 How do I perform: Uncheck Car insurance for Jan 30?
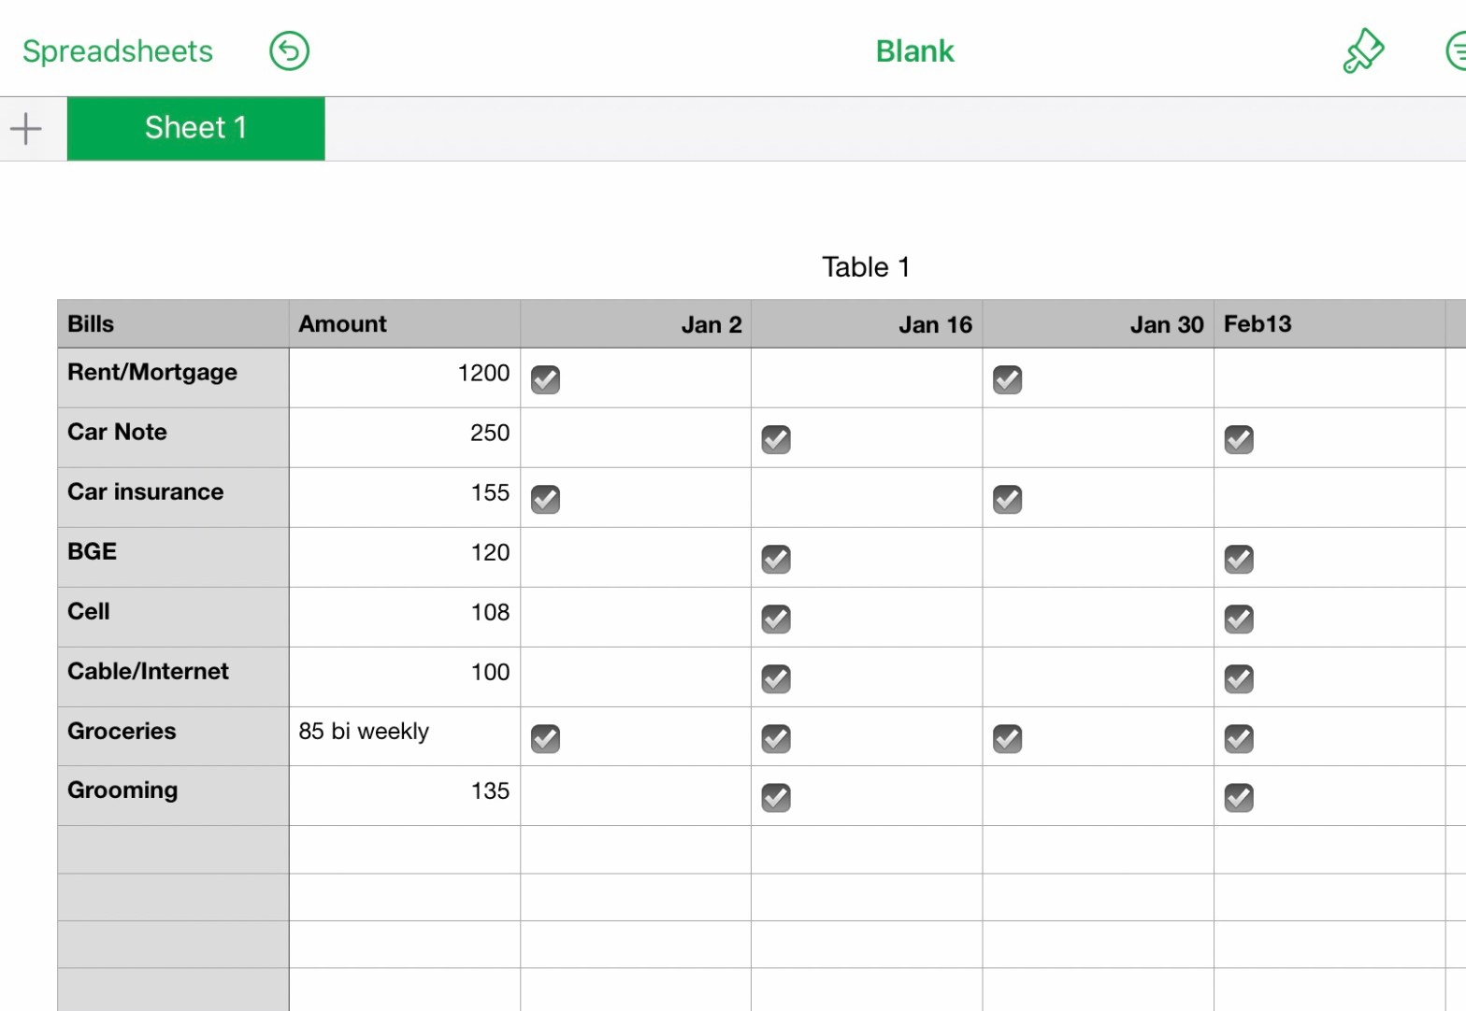pyautogui.click(x=1007, y=500)
